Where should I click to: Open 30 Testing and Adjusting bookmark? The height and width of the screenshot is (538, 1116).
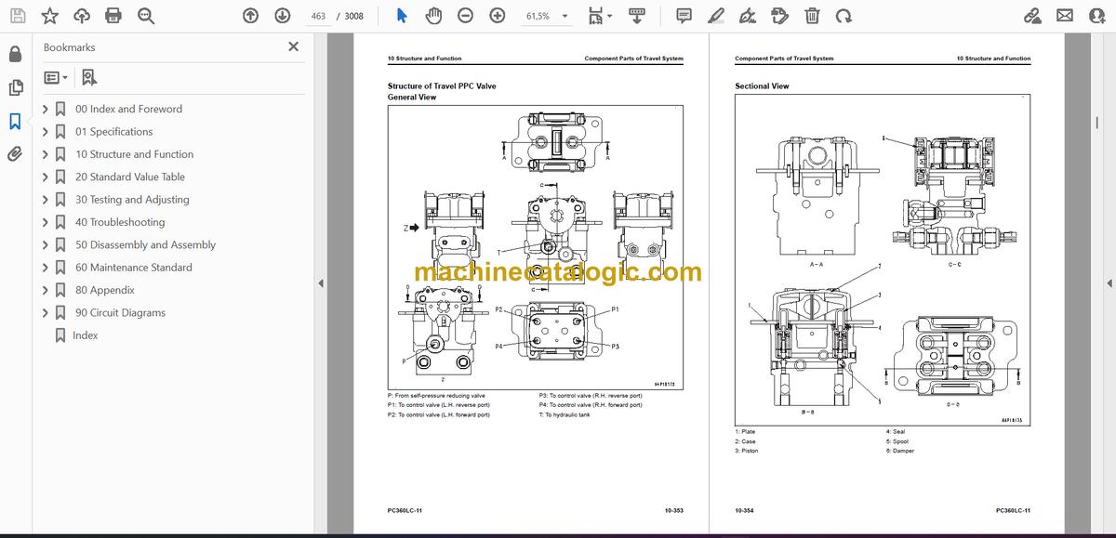pos(132,200)
